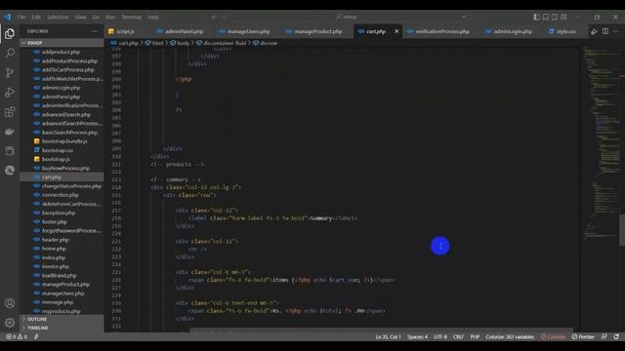This screenshot has height=351, width=625.
Task: Open the Edge tools icon in activity bar
Action: [10, 171]
